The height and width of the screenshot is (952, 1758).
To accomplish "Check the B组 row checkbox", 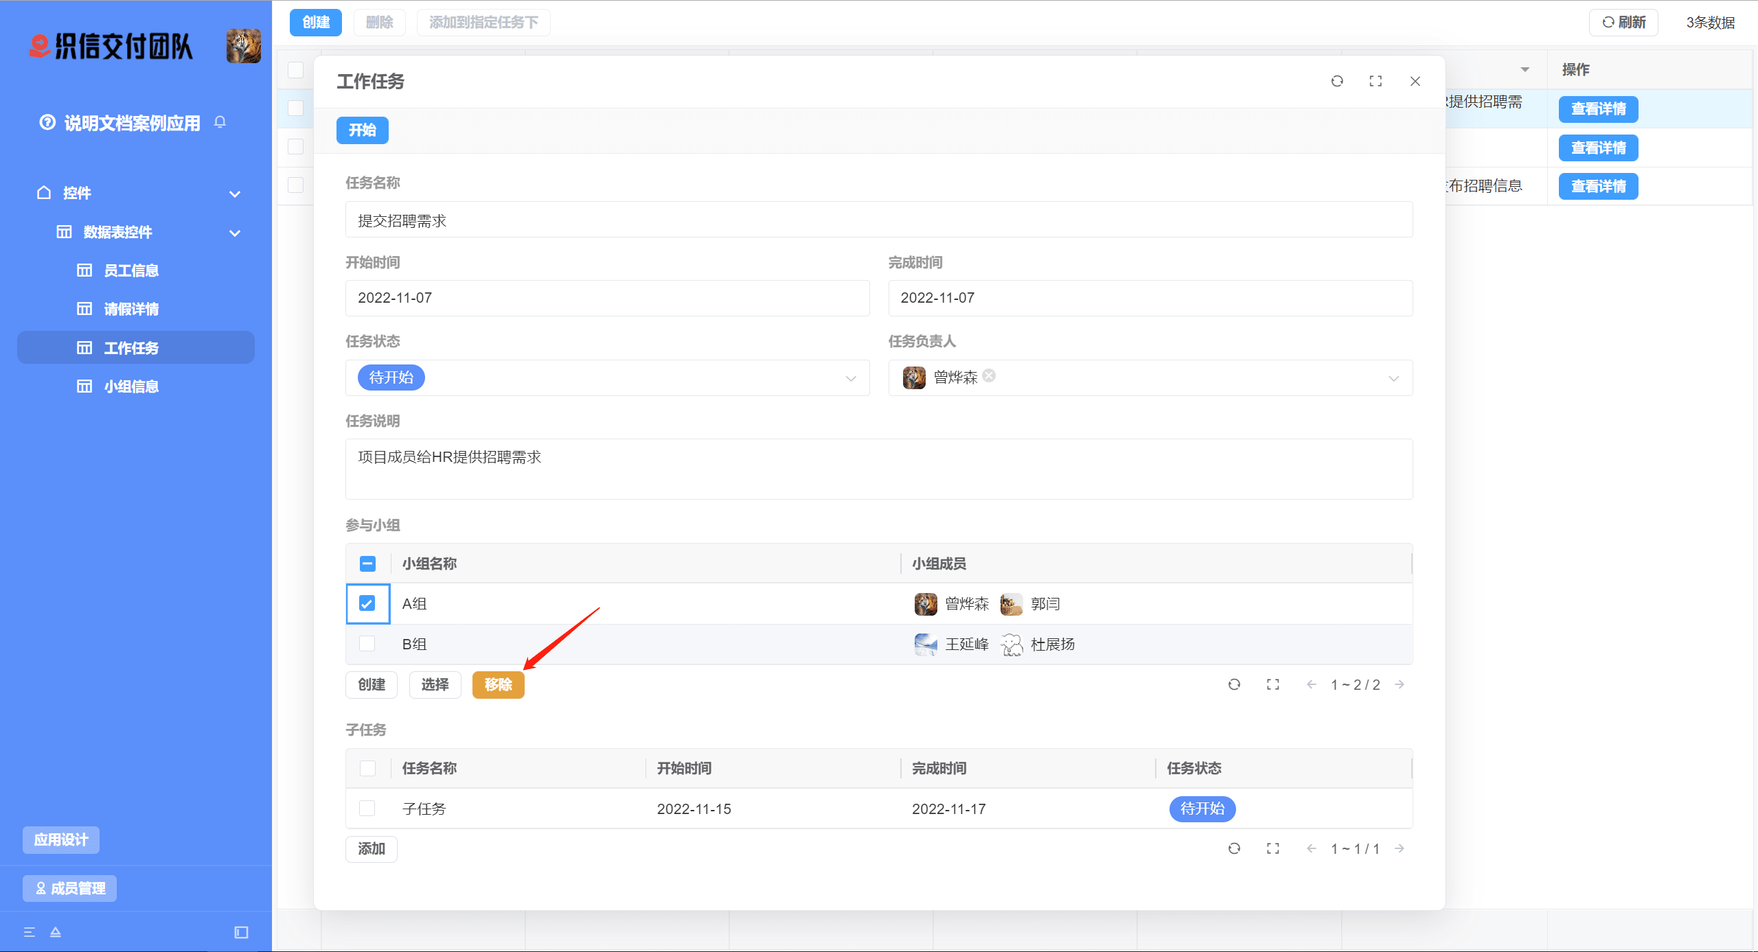I will [367, 644].
